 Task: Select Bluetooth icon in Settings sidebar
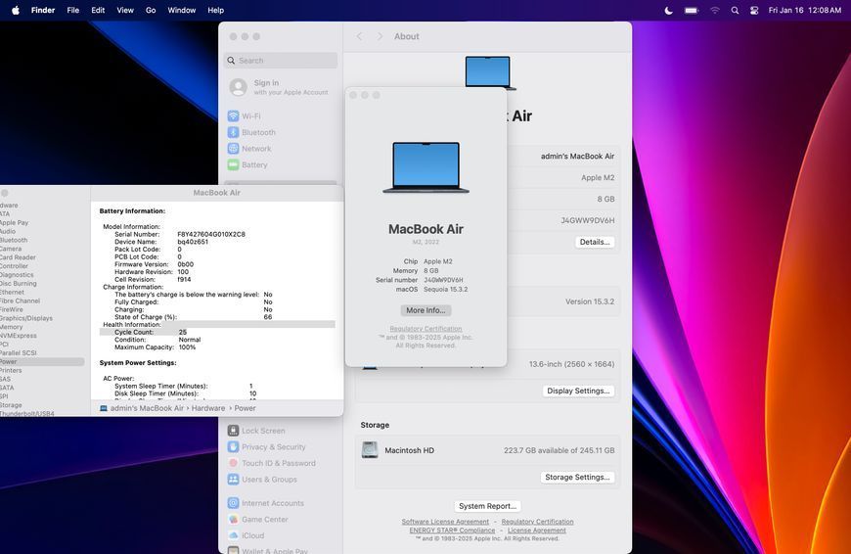point(234,132)
